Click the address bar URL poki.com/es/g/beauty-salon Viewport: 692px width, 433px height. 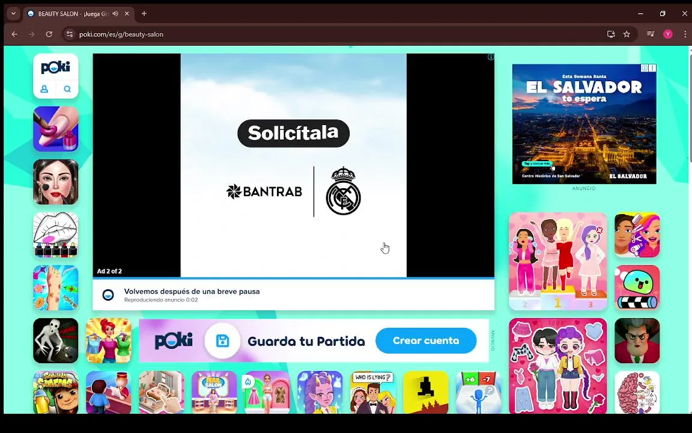point(121,34)
